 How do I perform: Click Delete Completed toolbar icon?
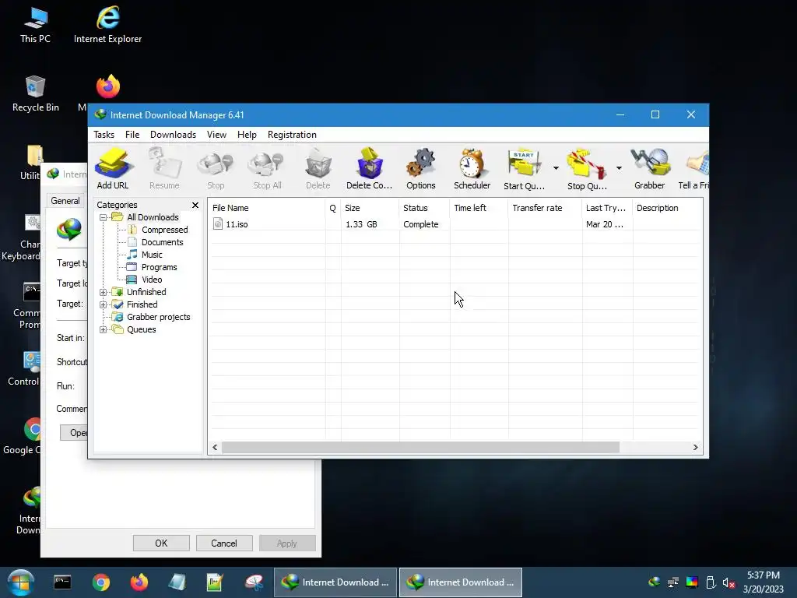tap(370, 168)
